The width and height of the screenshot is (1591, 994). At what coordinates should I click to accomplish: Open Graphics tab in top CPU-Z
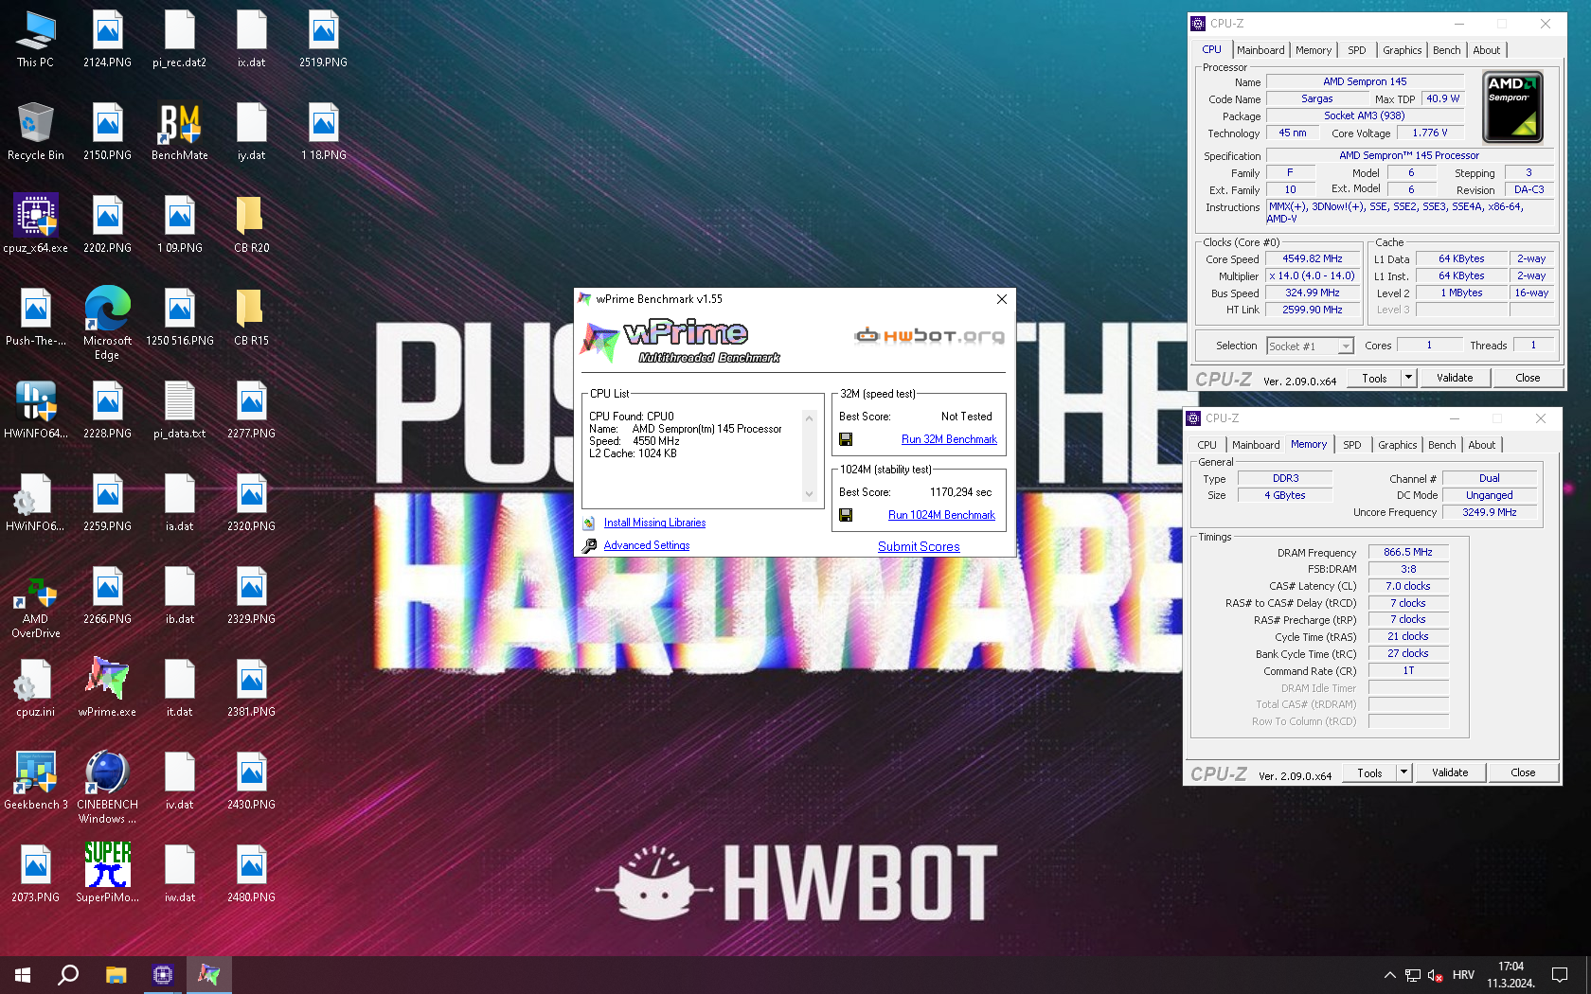point(1402,50)
